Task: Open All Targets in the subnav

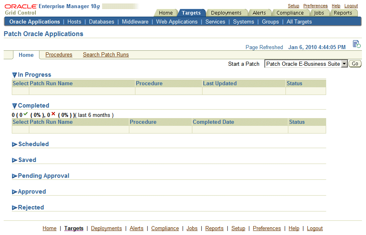Action: (299, 22)
